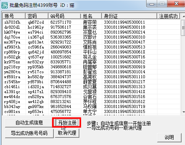The height and width of the screenshot is (145, 185).
Task: Select account row dr820dl
Action: click(91, 27)
